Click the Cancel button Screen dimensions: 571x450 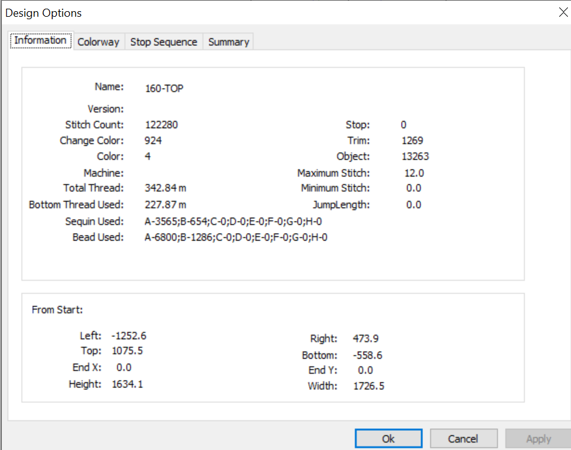(x=463, y=438)
